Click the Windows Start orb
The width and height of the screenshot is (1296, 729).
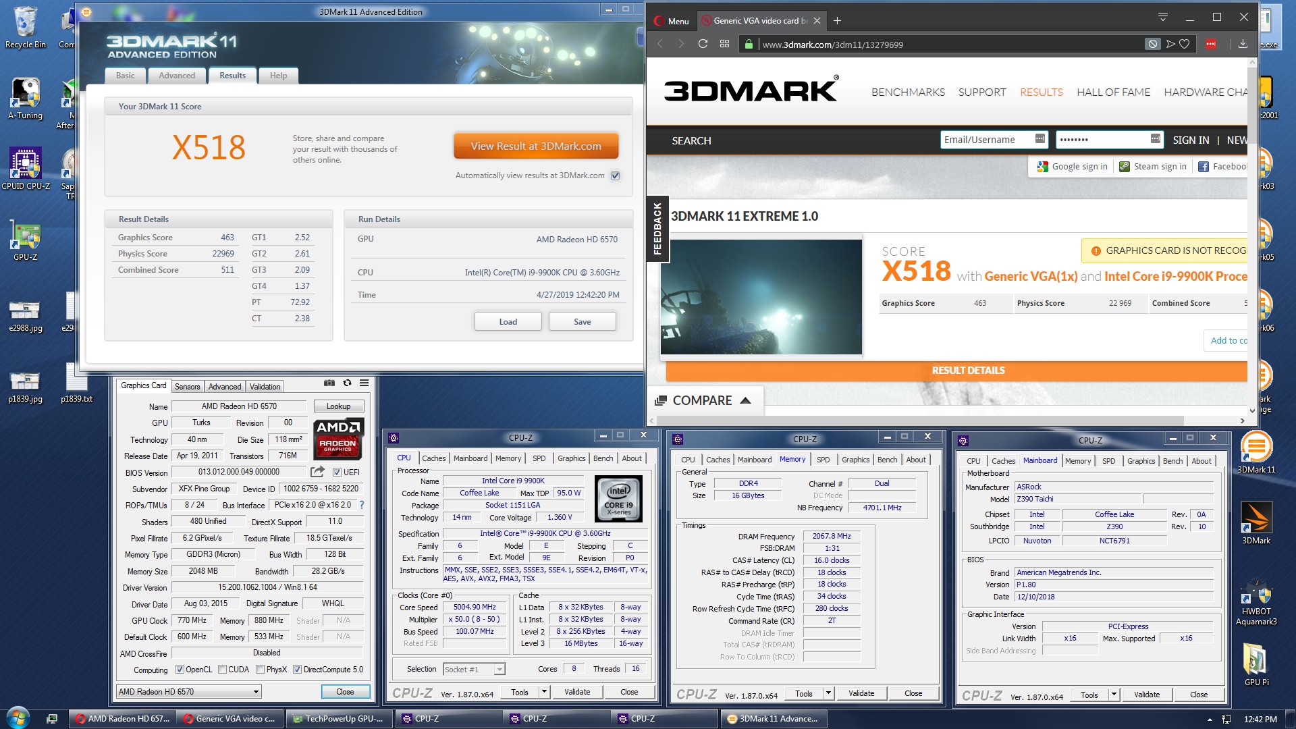pyautogui.click(x=18, y=718)
